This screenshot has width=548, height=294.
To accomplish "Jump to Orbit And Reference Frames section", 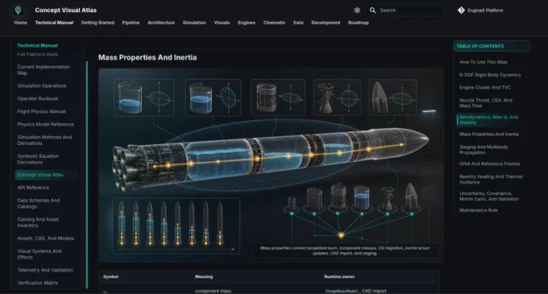I will coord(489,164).
